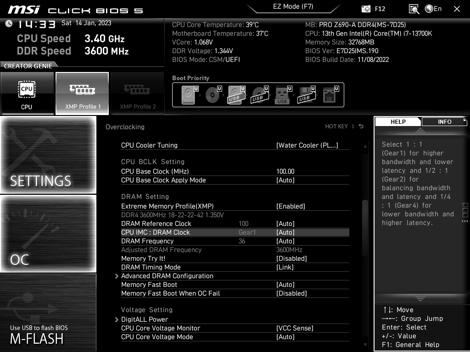Open Memory Try It! Disabled dropdown
The image size is (470, 352).
click(291, 258)
